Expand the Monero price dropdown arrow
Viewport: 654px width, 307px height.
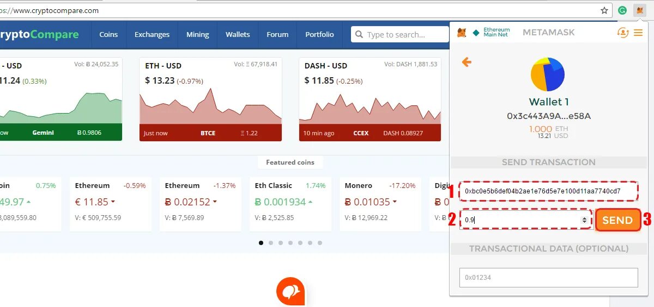[395, 202]
